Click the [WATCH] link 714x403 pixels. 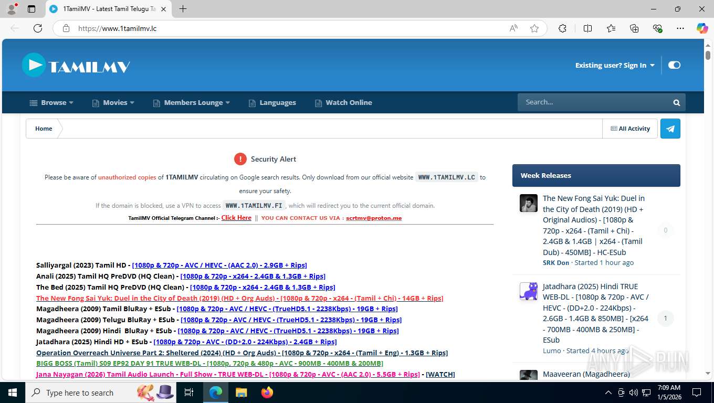click(440, 374)
